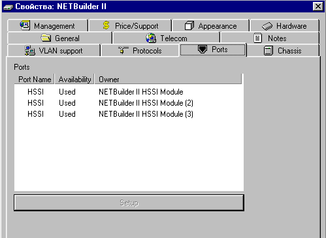Click the Chassis tab icon
326x238 pixels.
[x=269, y=51]
